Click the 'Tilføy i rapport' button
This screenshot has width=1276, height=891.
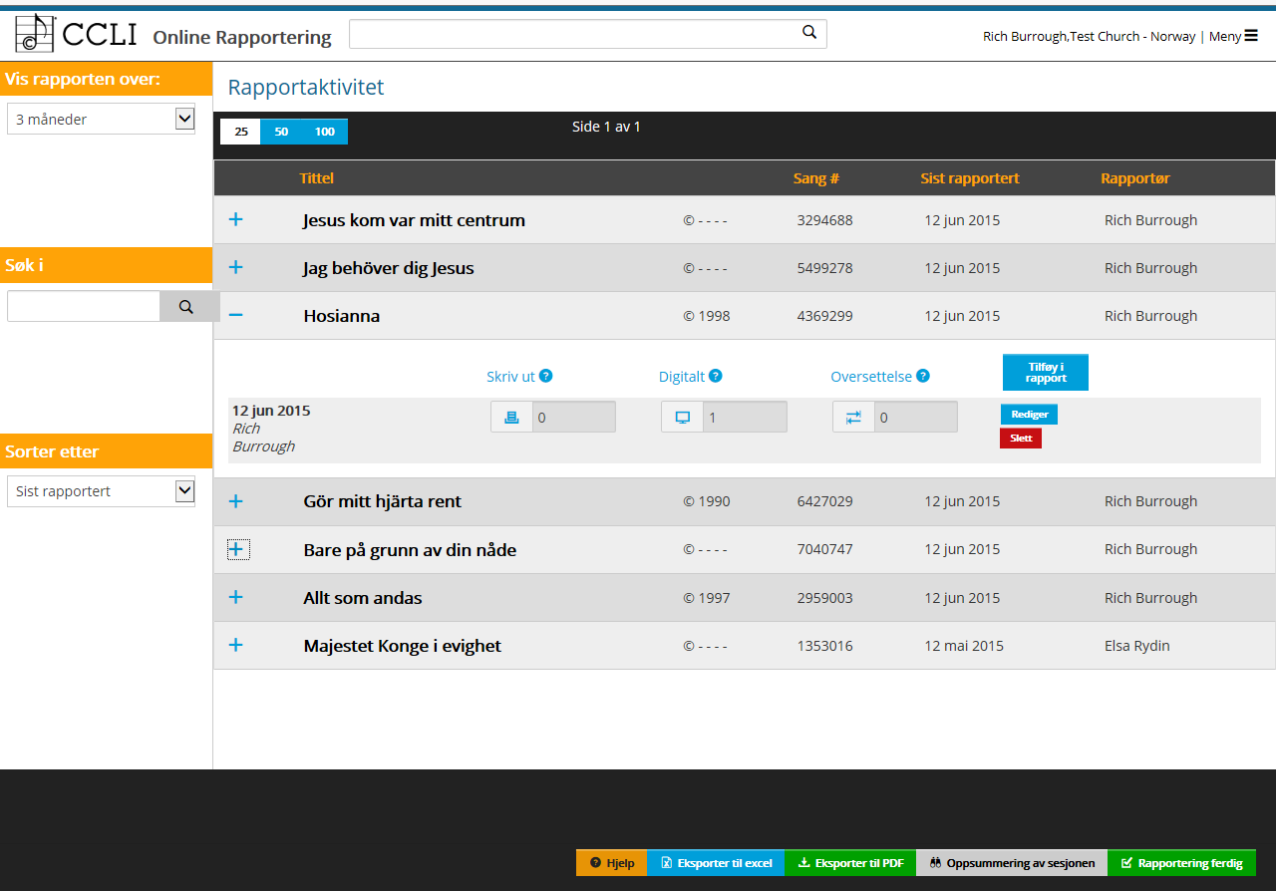1046,373
